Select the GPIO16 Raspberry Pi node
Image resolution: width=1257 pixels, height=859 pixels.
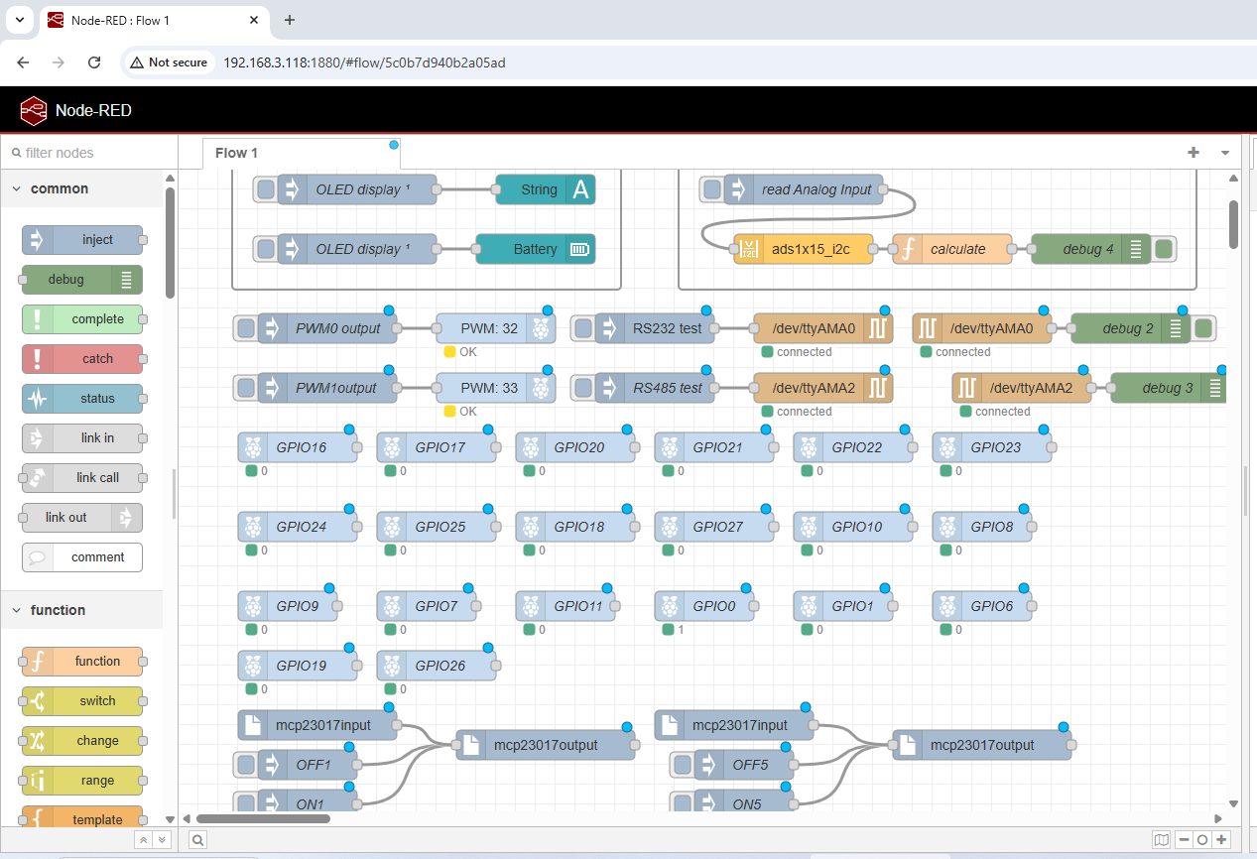(298, 447)
